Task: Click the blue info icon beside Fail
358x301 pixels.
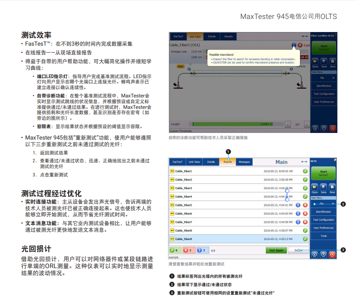Action: tap(294, 45)
